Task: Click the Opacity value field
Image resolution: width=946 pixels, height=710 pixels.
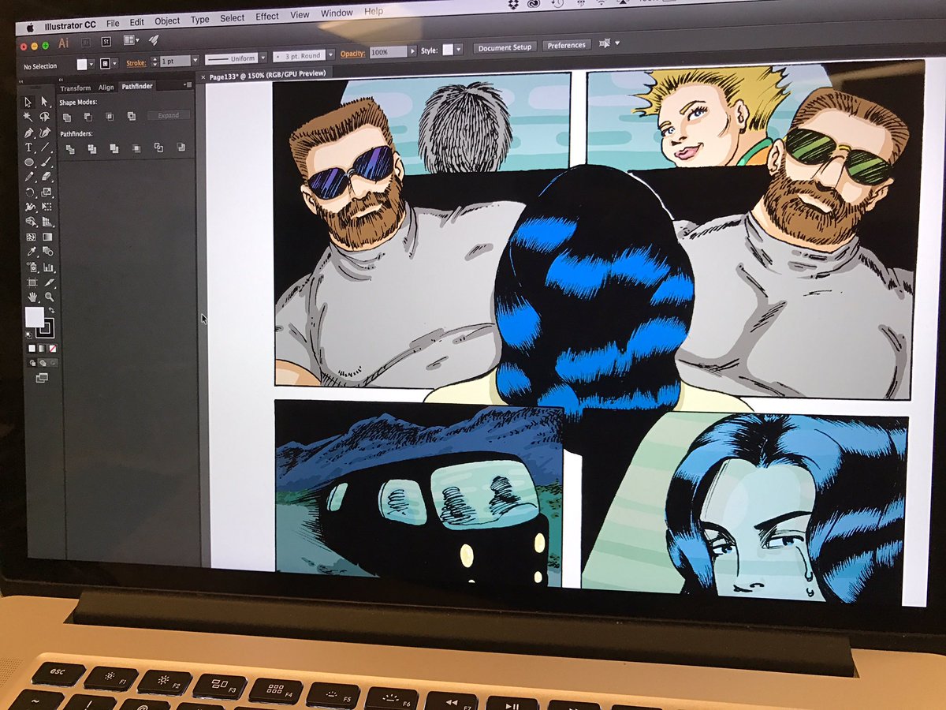Action: click(x=388, y=52)
